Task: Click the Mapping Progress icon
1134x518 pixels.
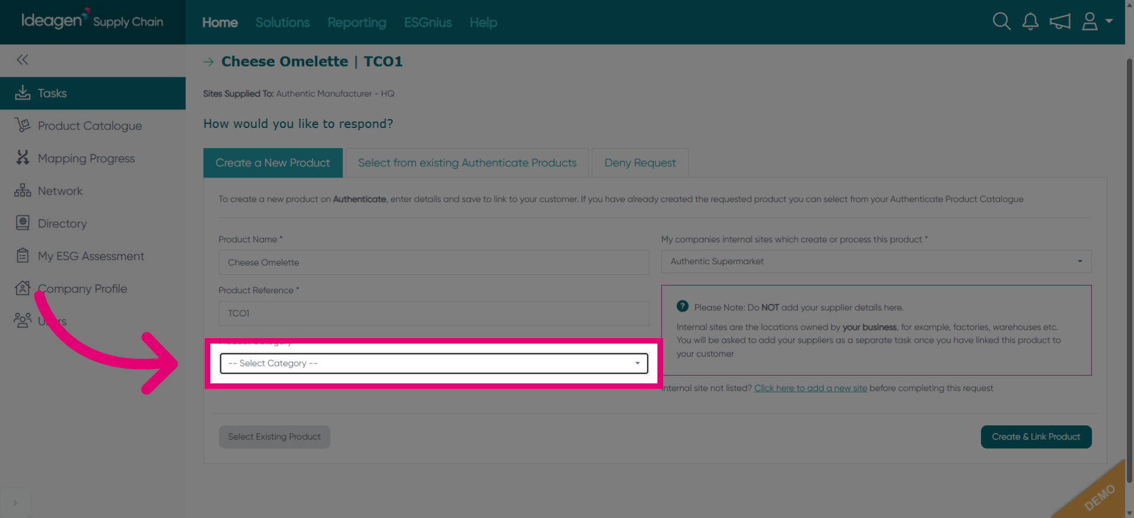Action: 22,158
